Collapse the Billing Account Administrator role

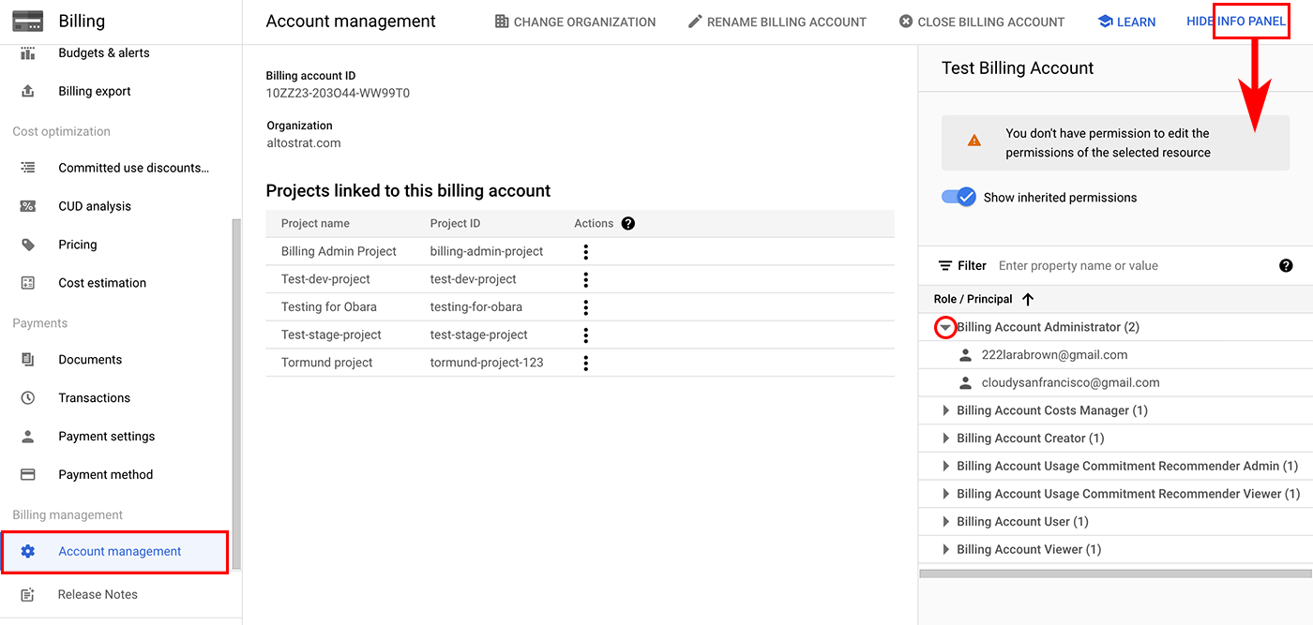[x=945, y=327]
